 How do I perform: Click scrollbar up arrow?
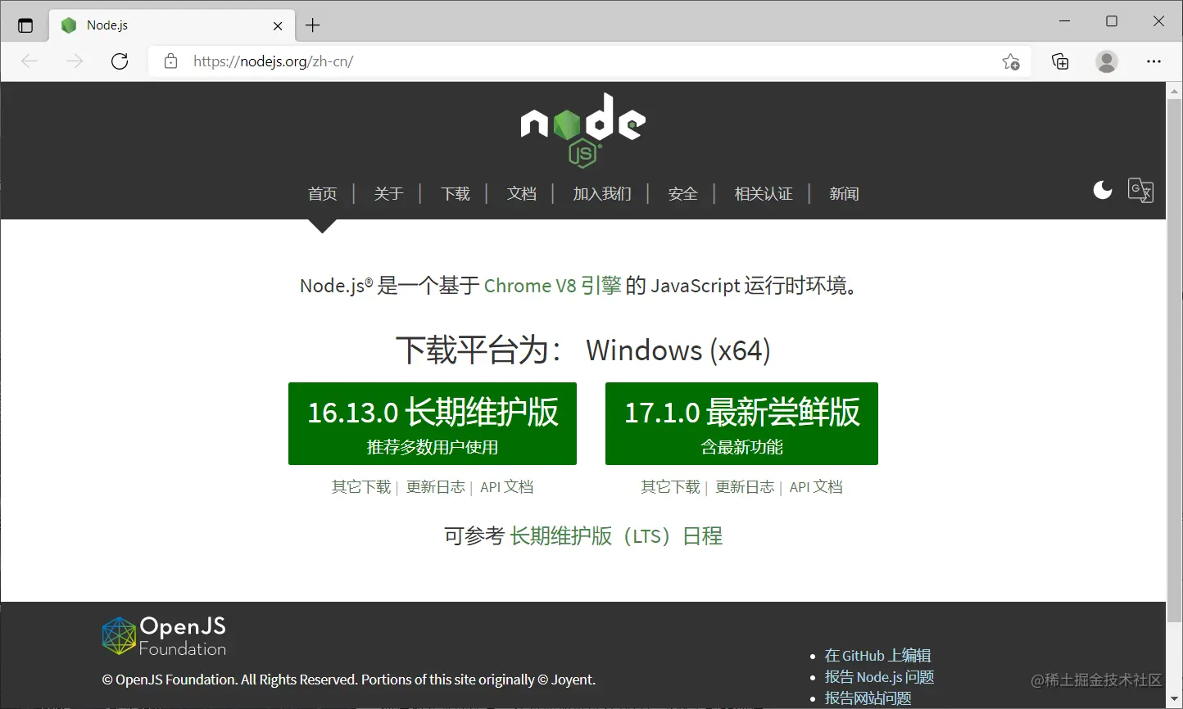1174,90
